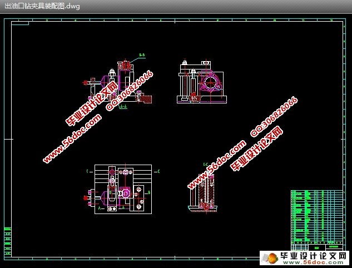Click the C cutting-line marker right of plan view
352x268 pixels.
click(x=159, y=171)
